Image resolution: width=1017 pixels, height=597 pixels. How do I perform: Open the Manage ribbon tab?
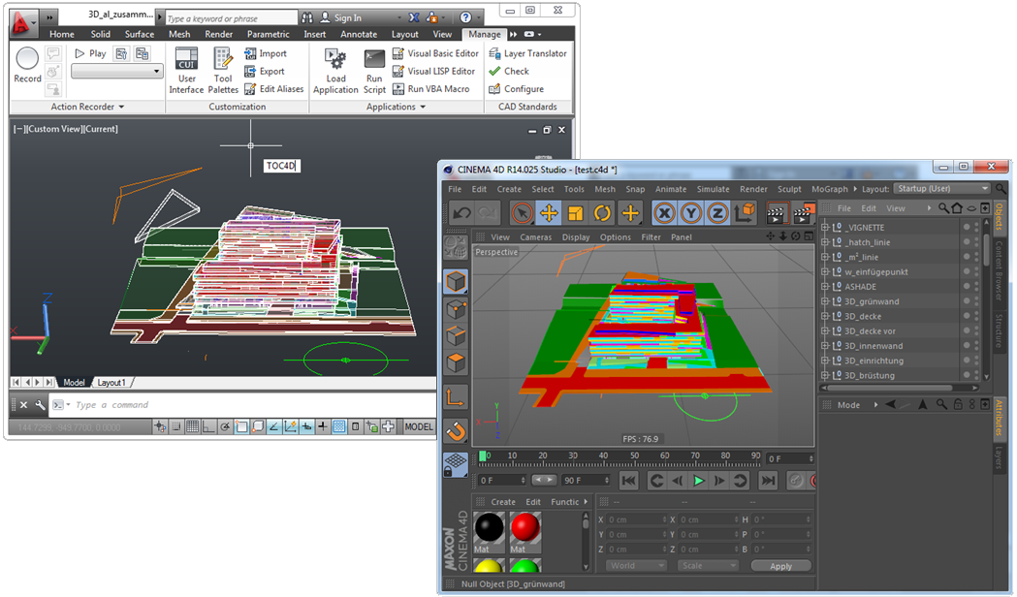pyautogui.click(x=485, y=34)
